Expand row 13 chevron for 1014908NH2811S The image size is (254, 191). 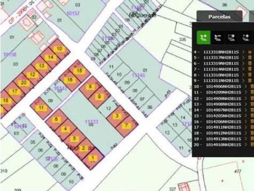(246, 104)
